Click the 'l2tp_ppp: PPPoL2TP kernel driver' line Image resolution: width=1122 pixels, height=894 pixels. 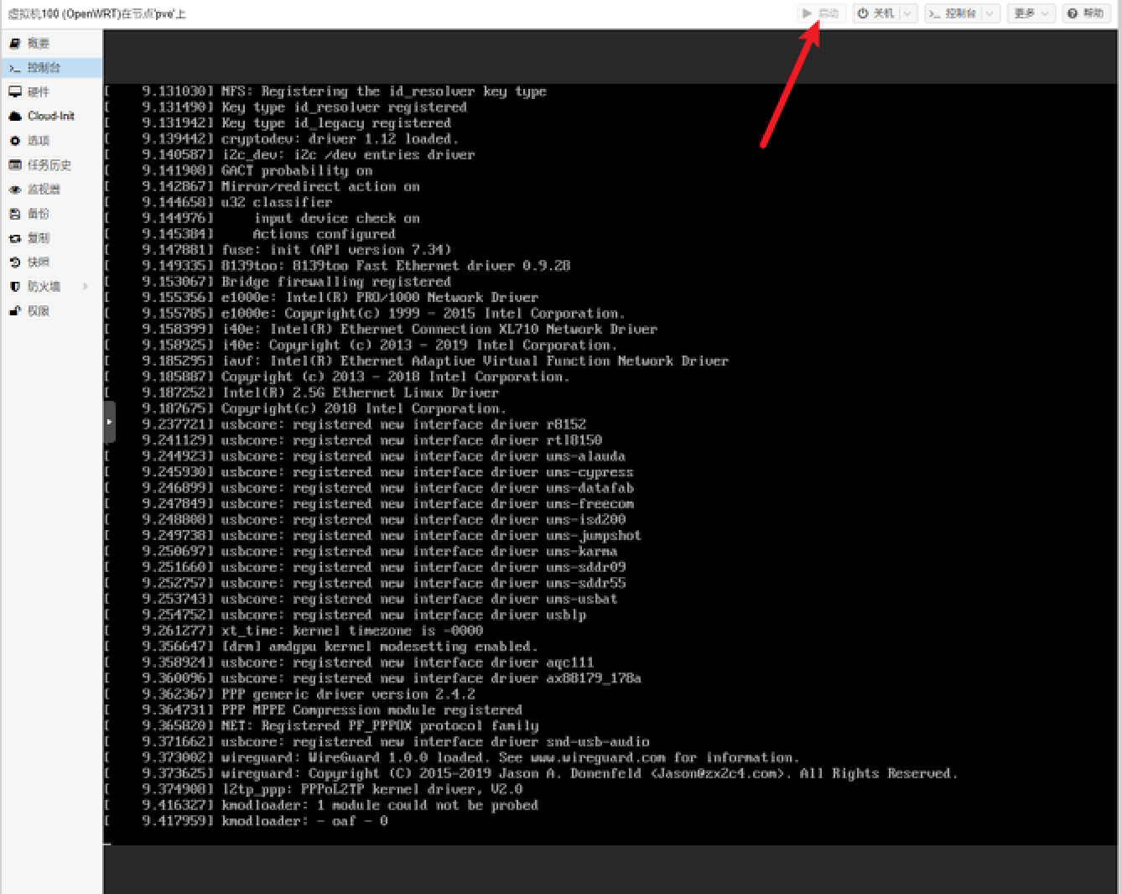[371, 789]
